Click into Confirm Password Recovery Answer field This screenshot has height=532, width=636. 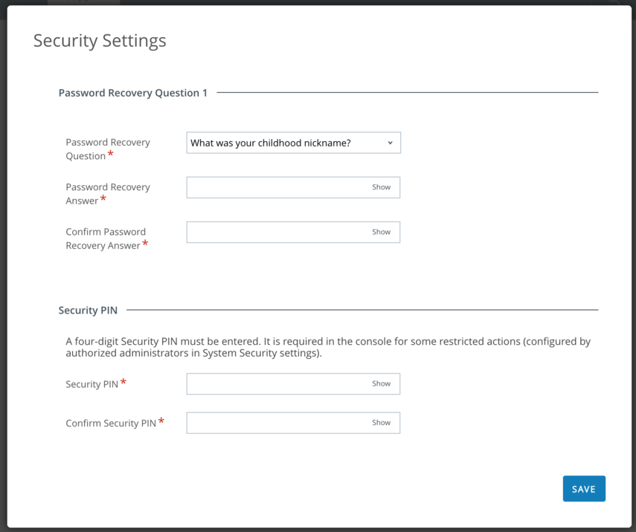(x=275, y=232)
